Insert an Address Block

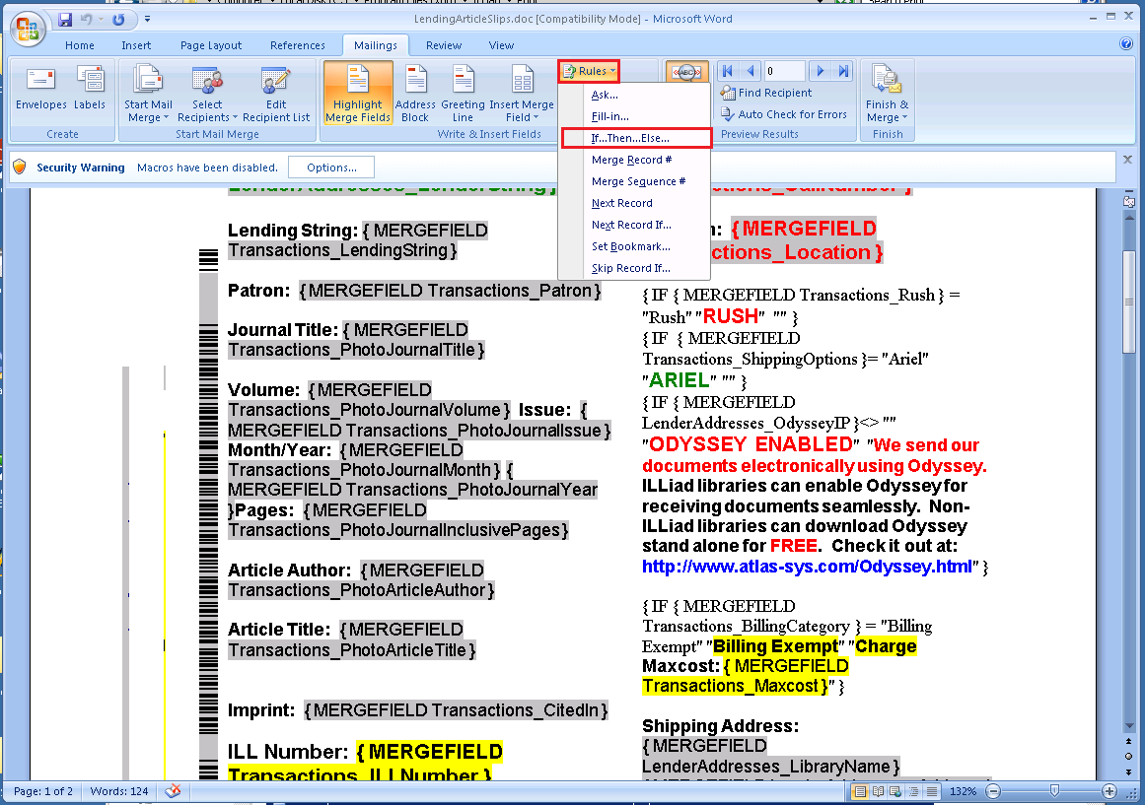click(x=415, y=95)
